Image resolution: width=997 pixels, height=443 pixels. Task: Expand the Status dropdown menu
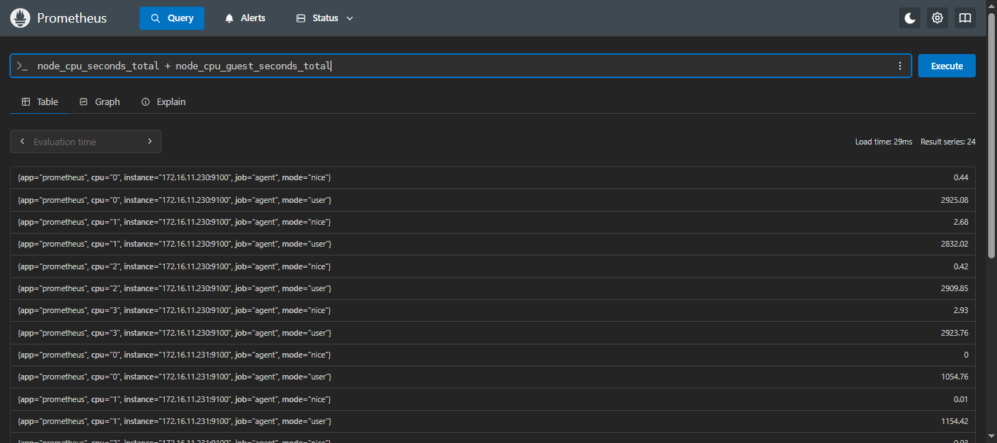(325, 18)
